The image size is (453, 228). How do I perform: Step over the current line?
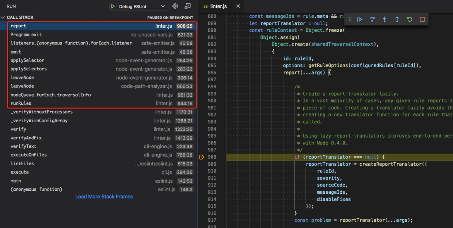[372, 19]
